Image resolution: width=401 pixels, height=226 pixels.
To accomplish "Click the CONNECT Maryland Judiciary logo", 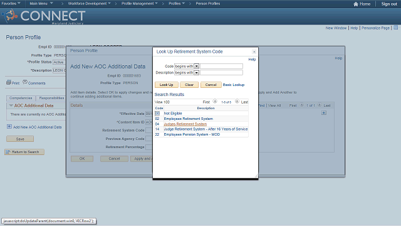I will (43, 16).
